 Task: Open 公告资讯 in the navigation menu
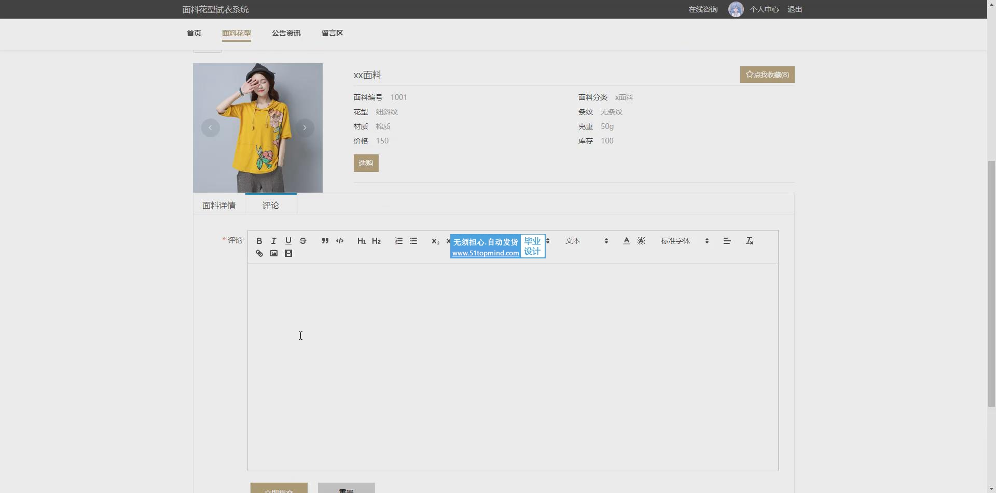286,33
